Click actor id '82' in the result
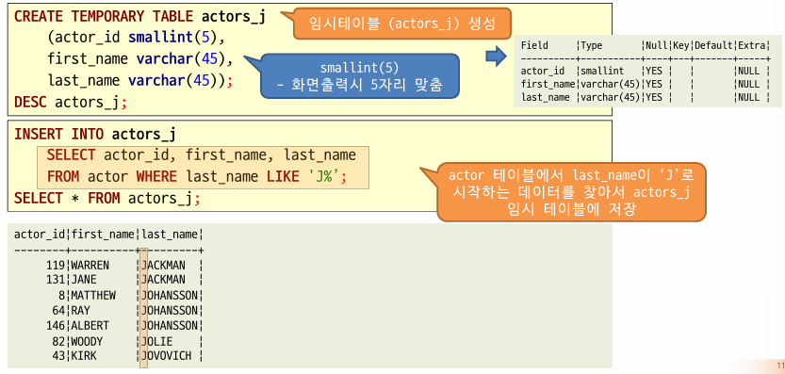 (x=59, y=342)
